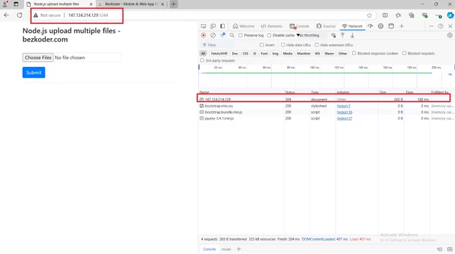Image resolution: width=455 pixels, height=254 pixels.
Task: Expand more DevTools tools plus button
Action: tap(401, 26)
